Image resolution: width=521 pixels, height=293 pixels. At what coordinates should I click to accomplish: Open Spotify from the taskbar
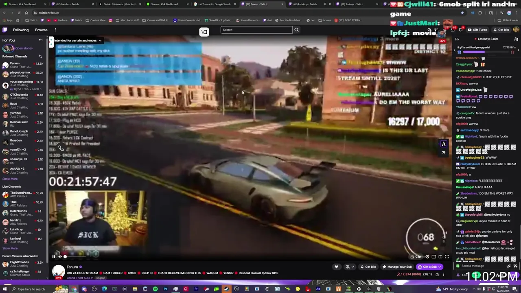click(155, 289)
